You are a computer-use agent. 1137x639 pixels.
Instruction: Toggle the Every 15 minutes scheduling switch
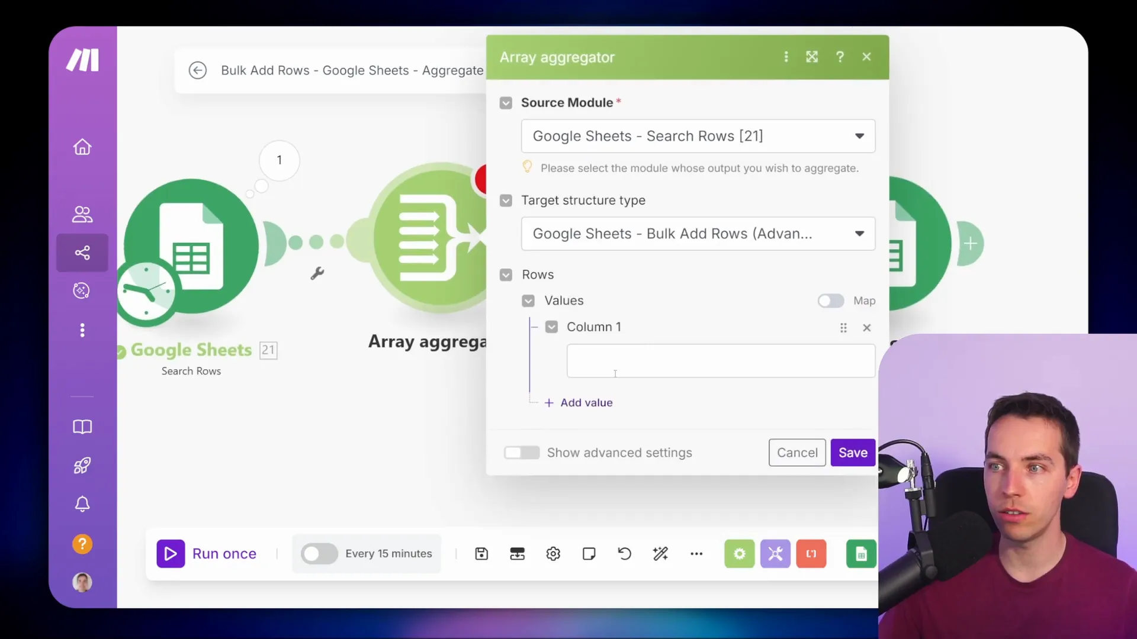[319, 554]
